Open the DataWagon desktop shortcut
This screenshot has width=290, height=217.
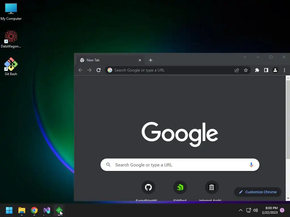point(11,39)
